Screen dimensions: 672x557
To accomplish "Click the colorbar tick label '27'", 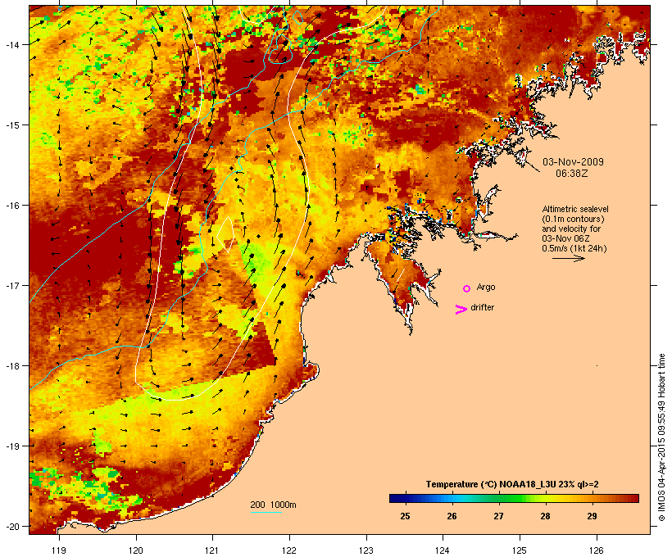I will [498, 516].
